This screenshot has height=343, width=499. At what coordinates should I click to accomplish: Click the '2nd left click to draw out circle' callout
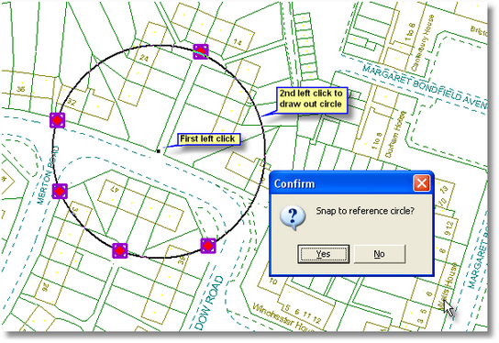312,100
